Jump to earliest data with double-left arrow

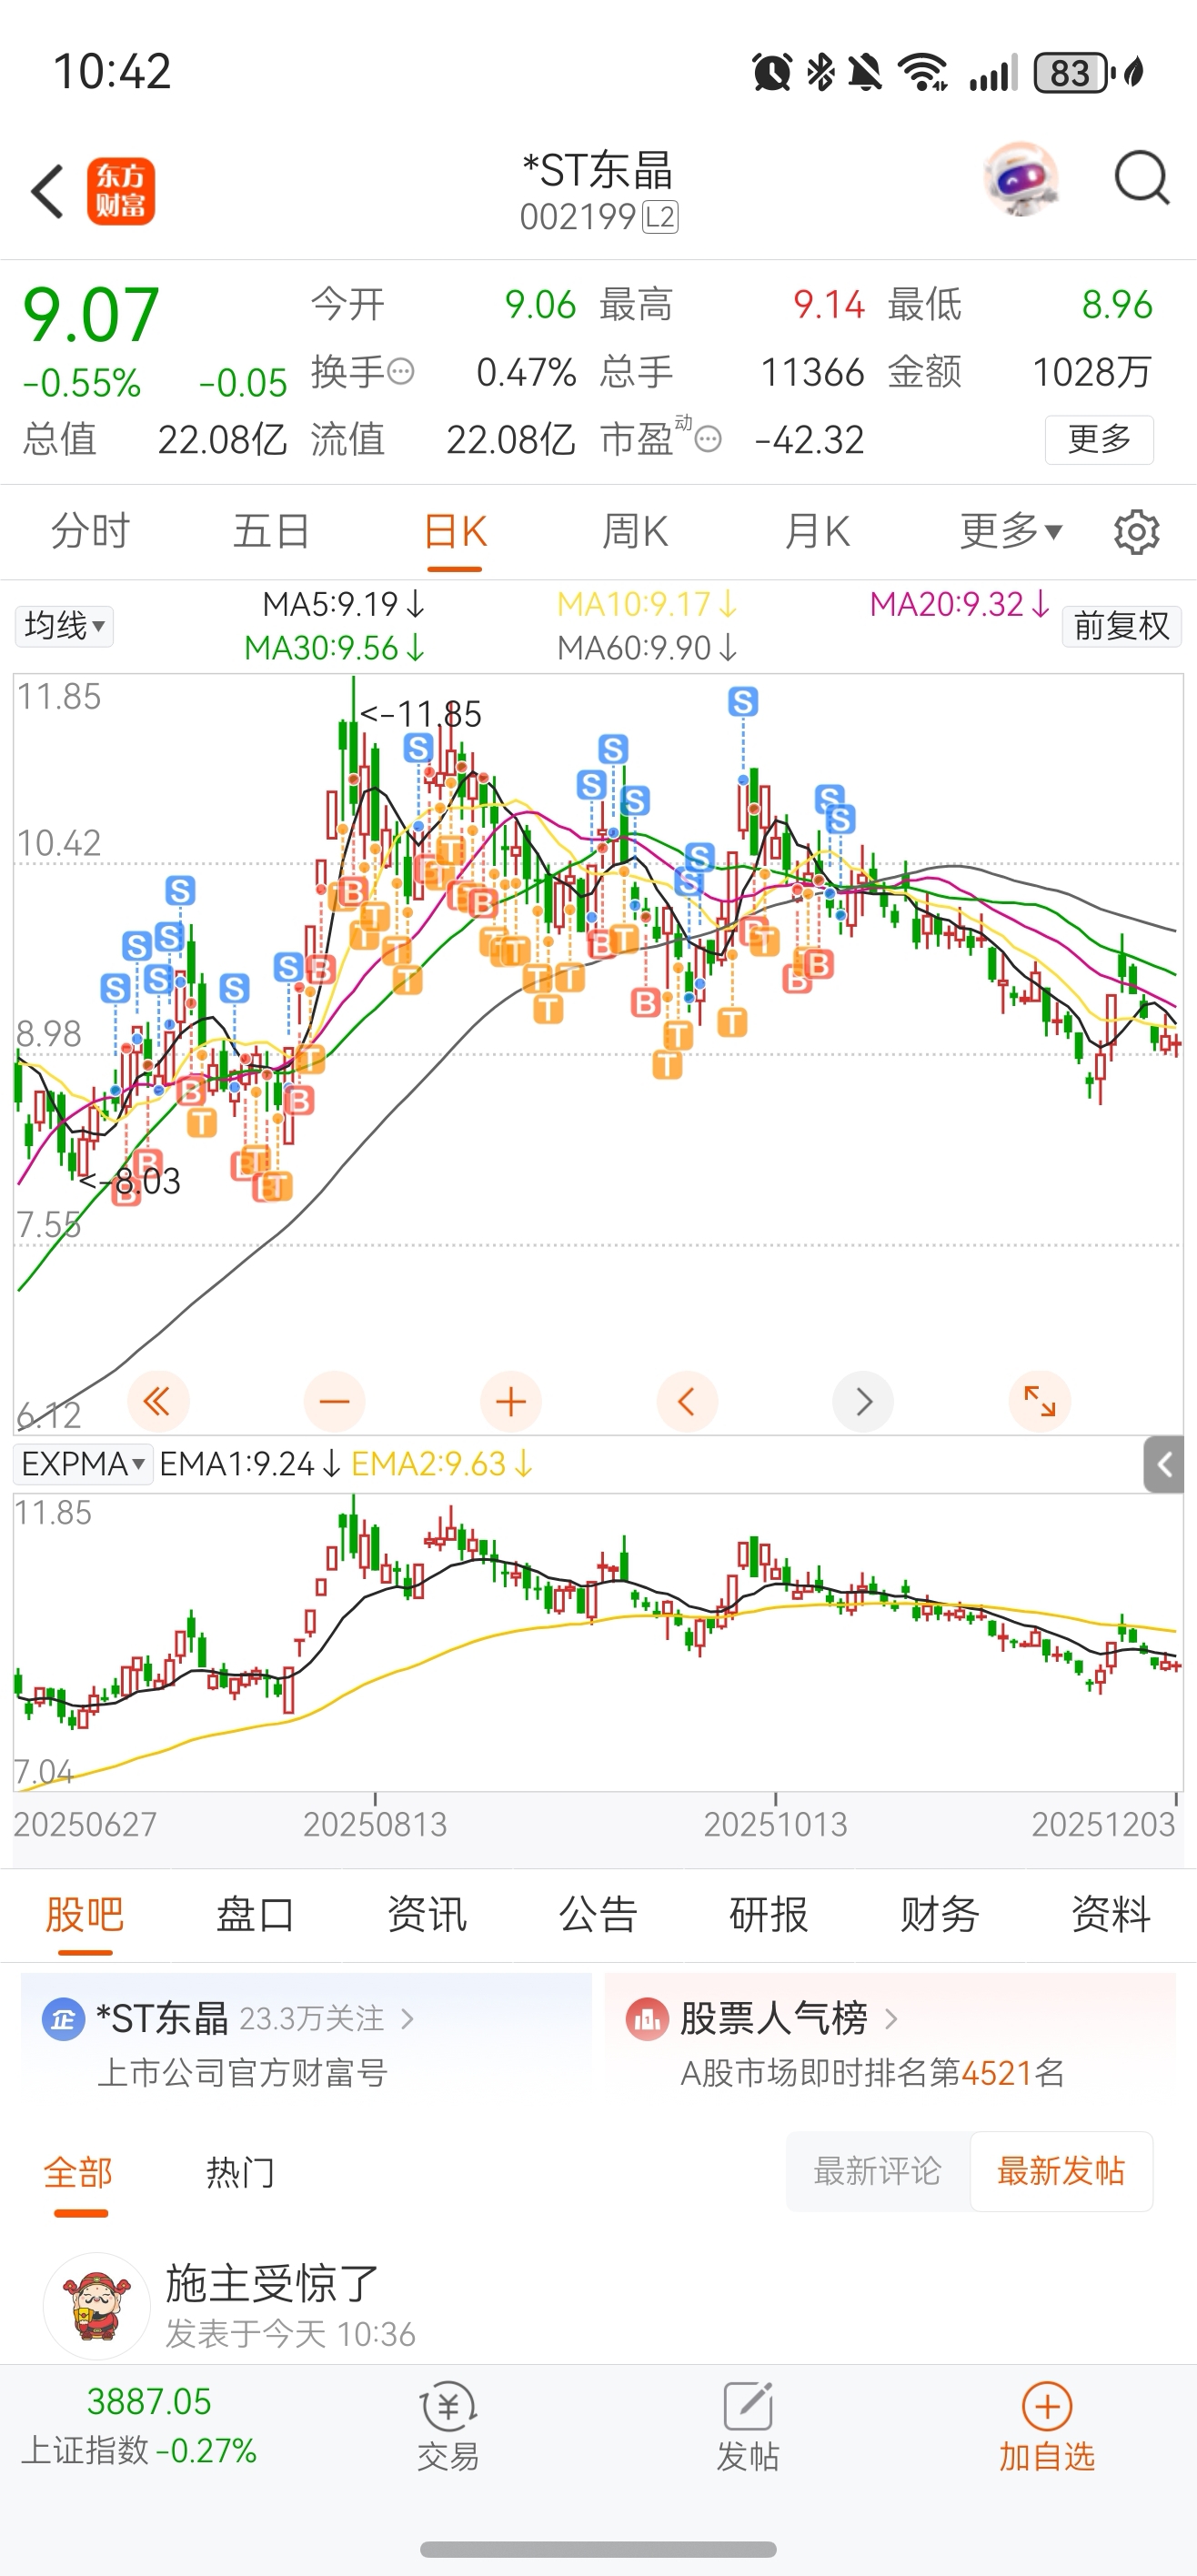(158, 1402)
